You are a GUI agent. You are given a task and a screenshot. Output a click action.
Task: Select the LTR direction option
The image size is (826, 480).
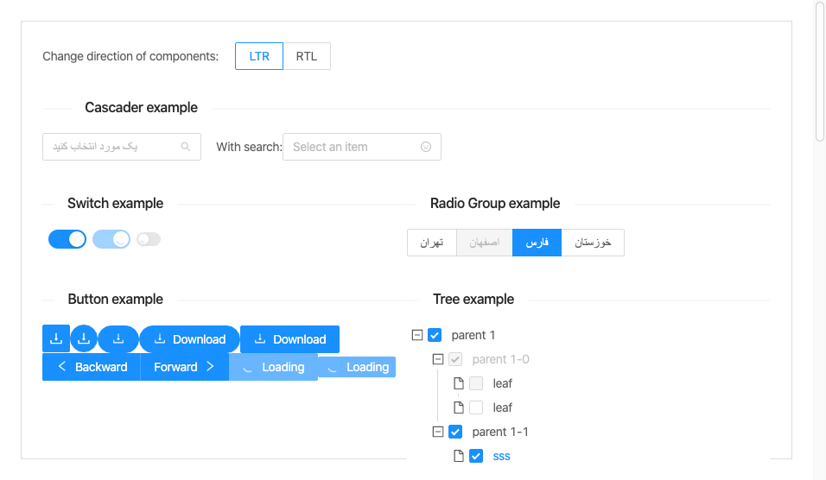tap(259, 57)
